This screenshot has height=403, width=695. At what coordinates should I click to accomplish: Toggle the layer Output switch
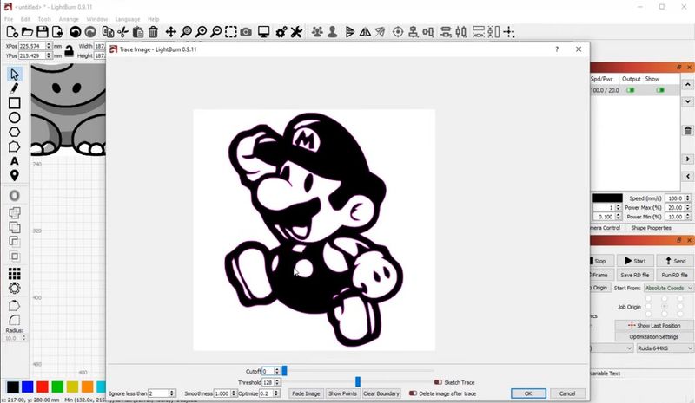click(631, 90)
